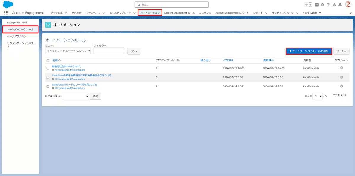Click オートメーションルールを追加 button
Screen dimensions: 355x176
(x=309, y=51)
